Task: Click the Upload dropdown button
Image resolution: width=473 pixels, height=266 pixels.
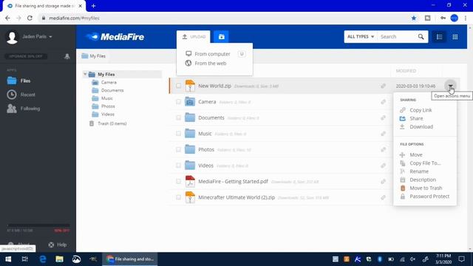Action: pyautogui.click(x=194, y=37)
